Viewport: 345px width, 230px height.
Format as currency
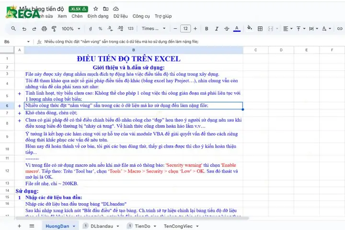(90, 29)
